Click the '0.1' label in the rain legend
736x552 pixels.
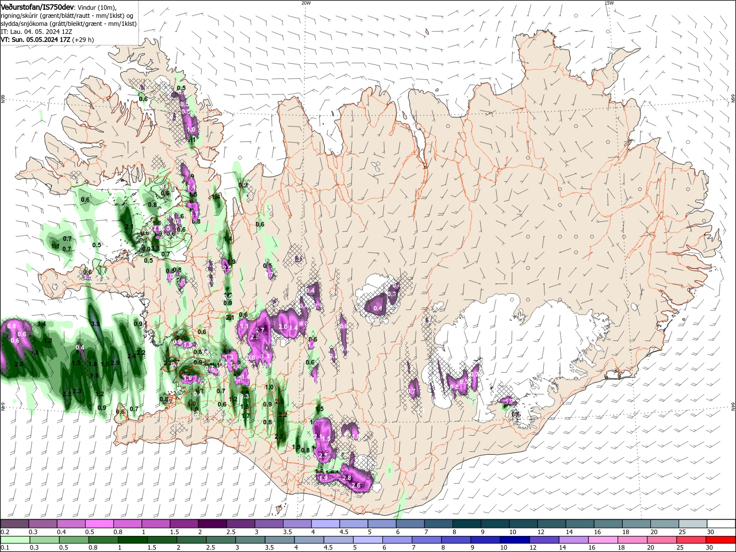click(5, 548)
